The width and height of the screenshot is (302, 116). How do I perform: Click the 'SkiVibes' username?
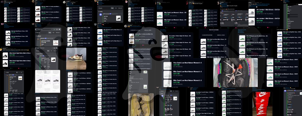[x=159, y=2]
